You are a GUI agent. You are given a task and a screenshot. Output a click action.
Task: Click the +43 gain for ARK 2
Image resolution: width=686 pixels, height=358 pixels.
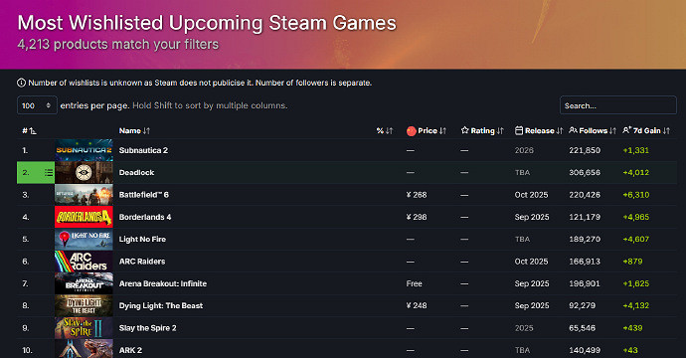[630, 350]
